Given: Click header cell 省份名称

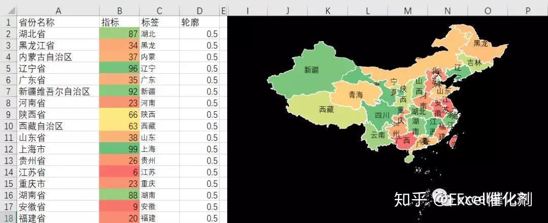Looking at the screenshot, I should coord(58,22).
